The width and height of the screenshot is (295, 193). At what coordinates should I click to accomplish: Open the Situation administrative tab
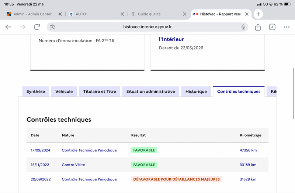pos(150,92)
